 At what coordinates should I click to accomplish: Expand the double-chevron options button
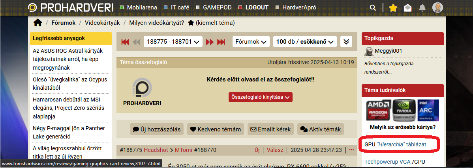pyautogui.click(x=346, y=42)
